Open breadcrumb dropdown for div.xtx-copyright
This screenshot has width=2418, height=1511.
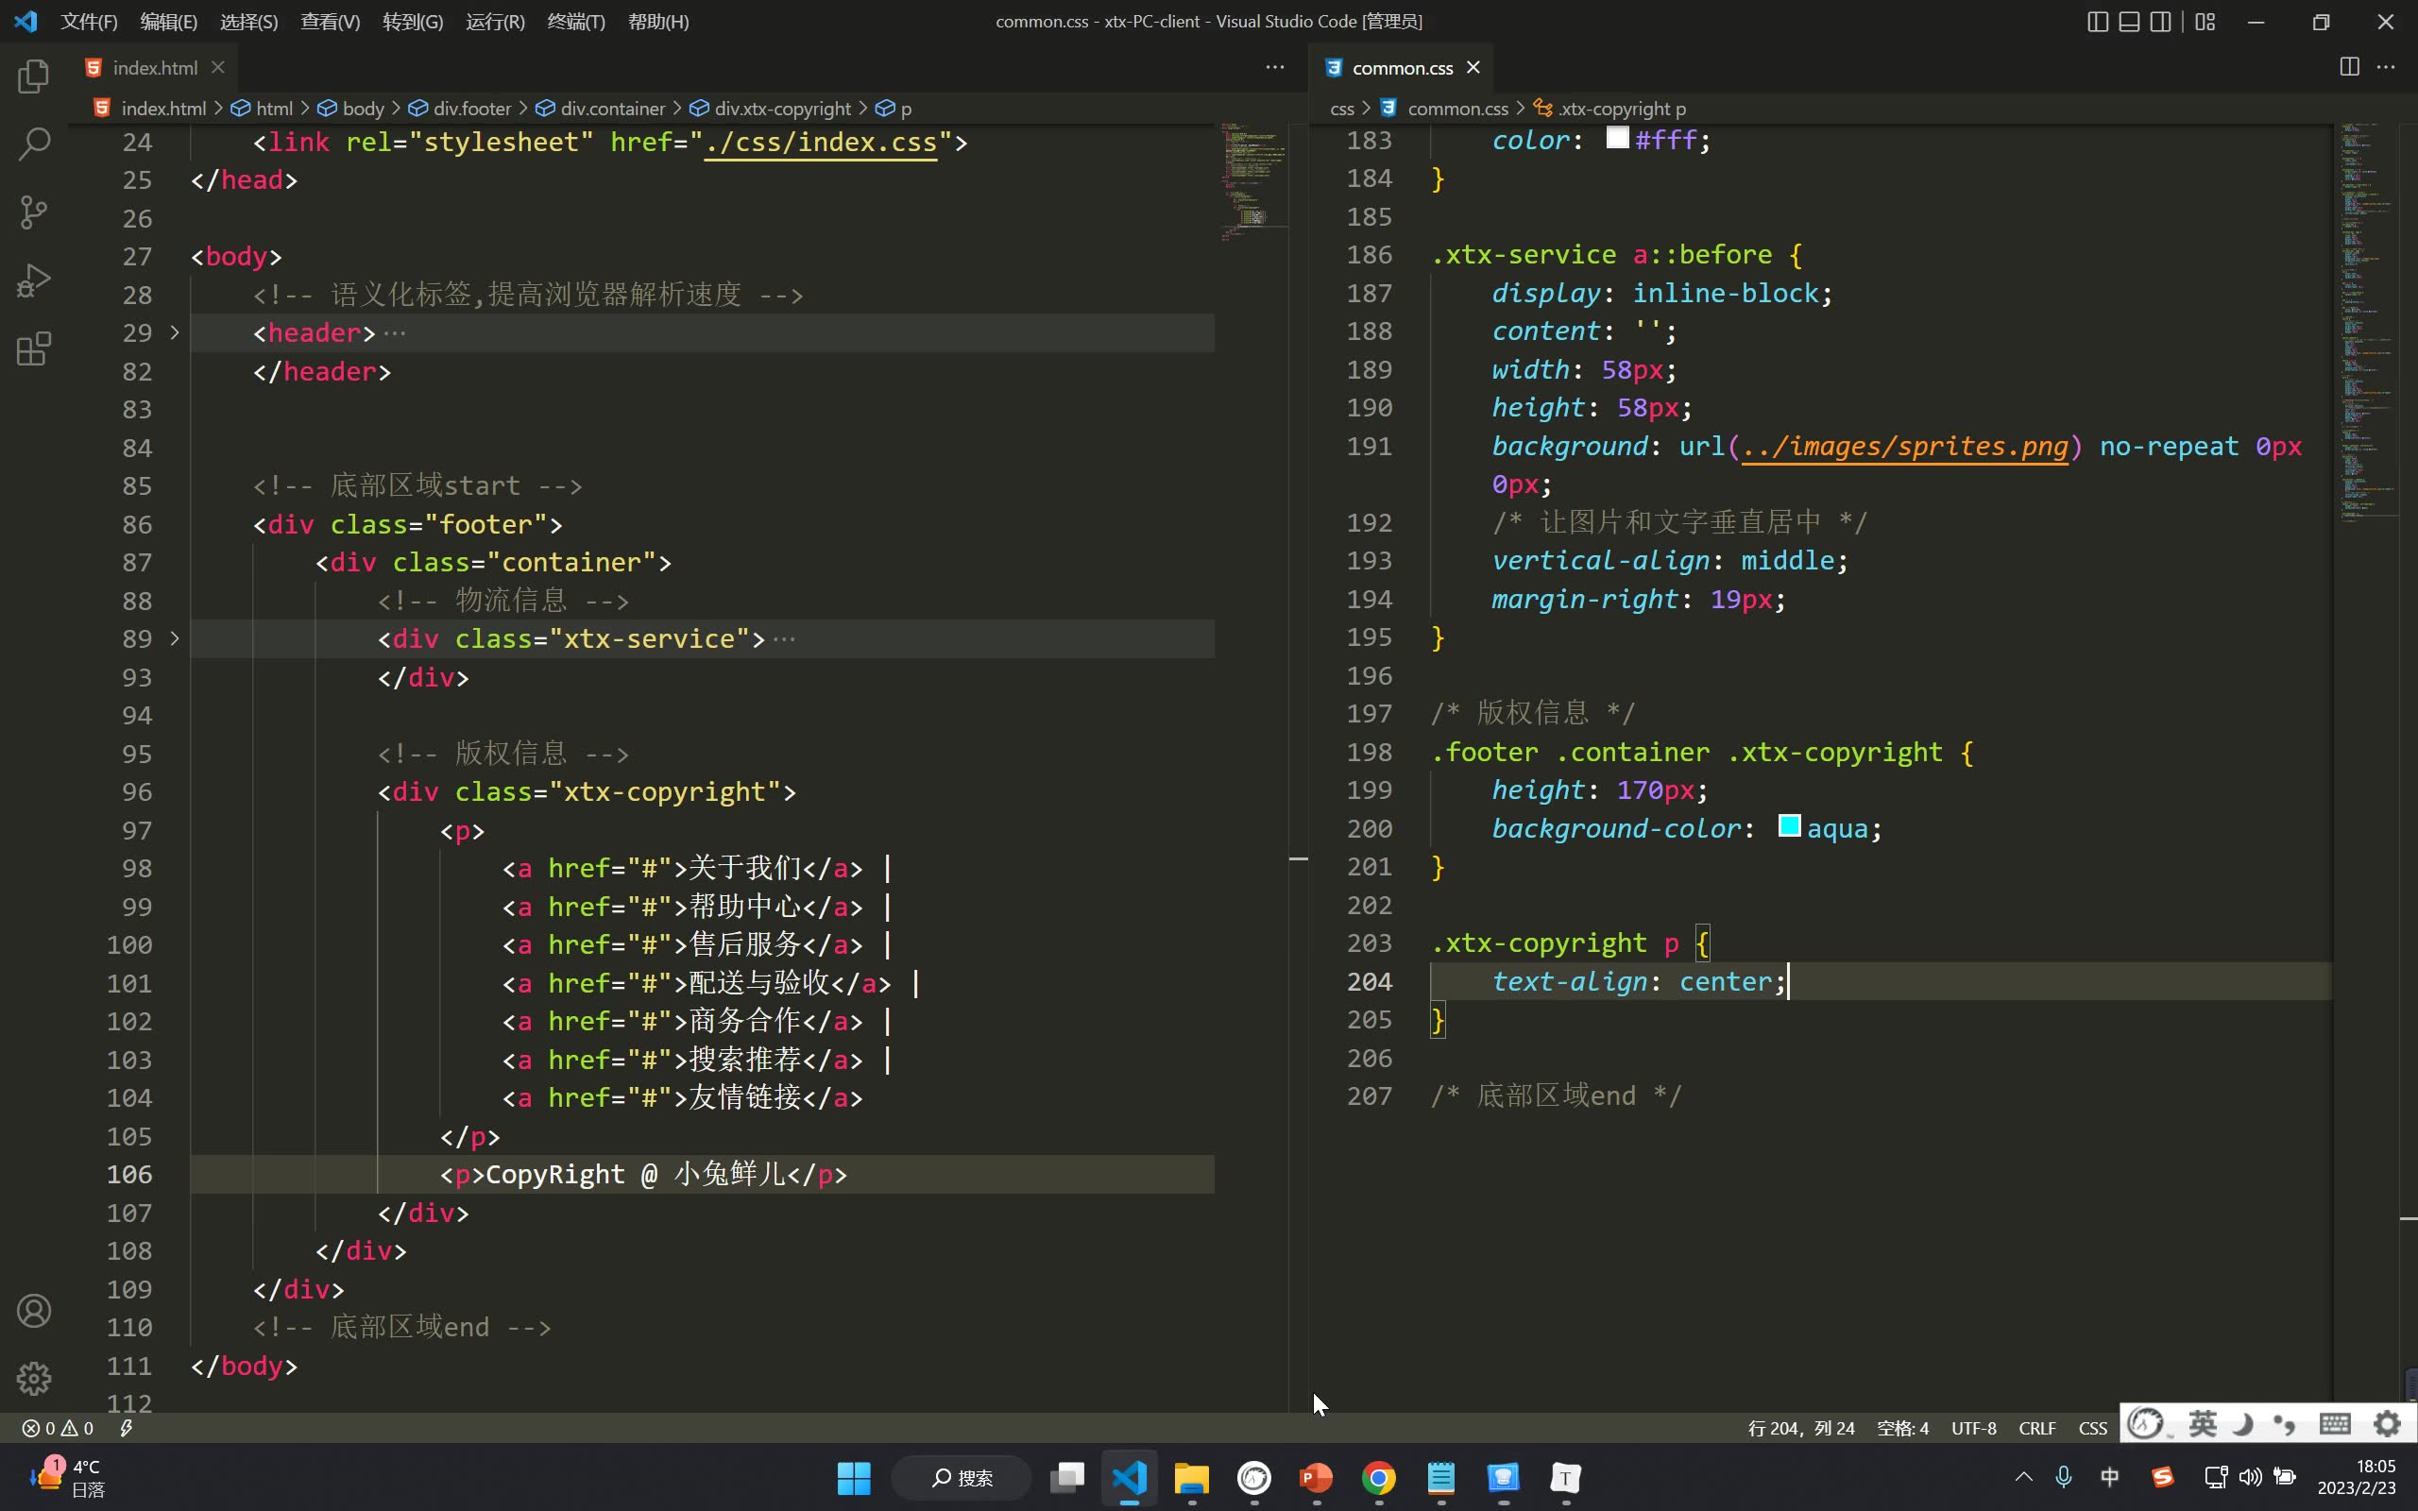[771, 108]
